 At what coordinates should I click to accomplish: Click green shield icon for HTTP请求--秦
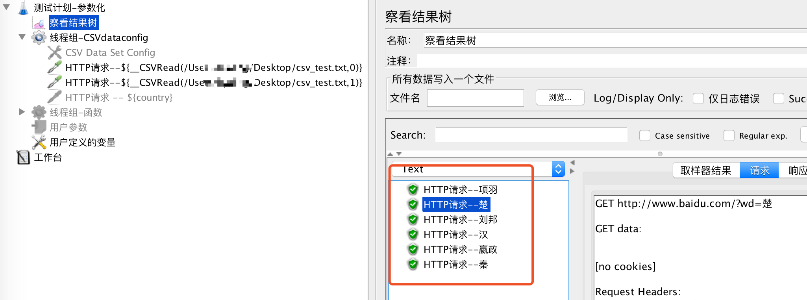413,264
